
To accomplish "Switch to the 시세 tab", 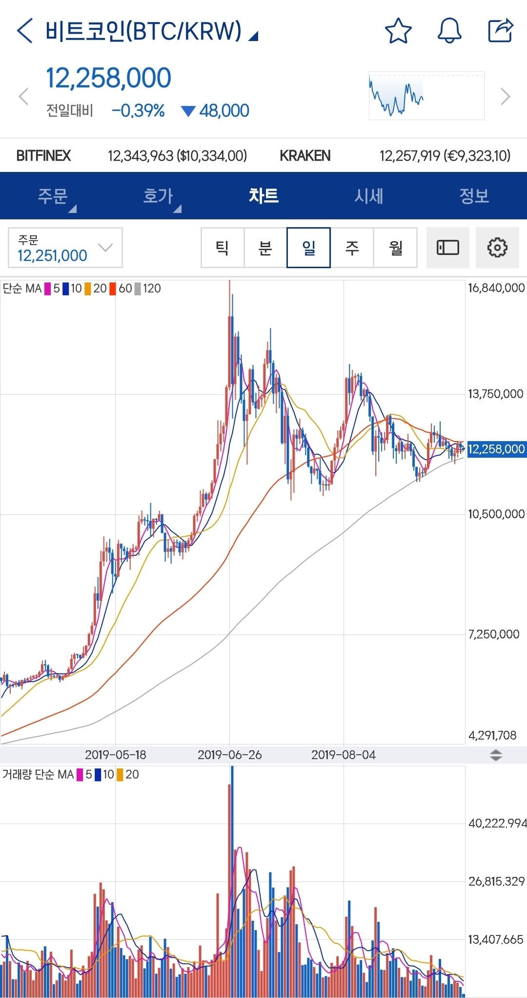I will click(368, 196).
